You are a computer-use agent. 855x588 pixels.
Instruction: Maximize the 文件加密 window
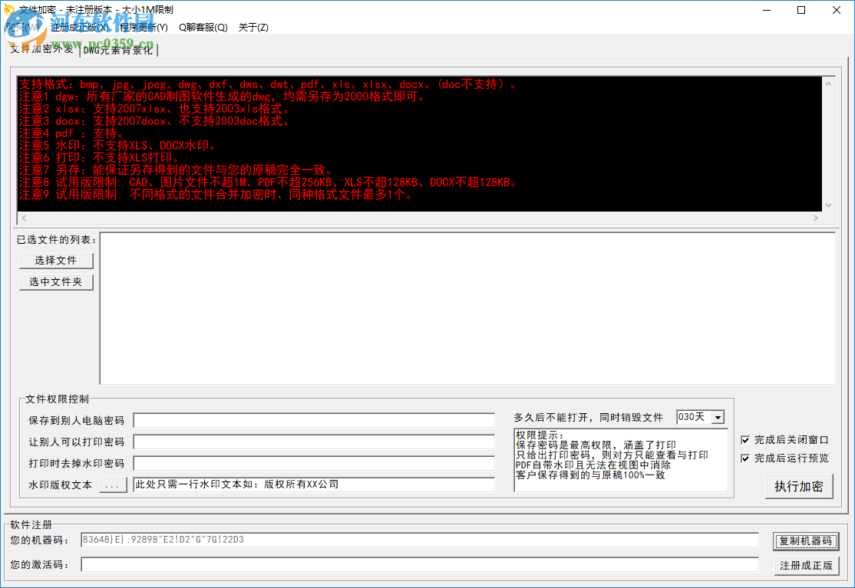coord(801,10)
